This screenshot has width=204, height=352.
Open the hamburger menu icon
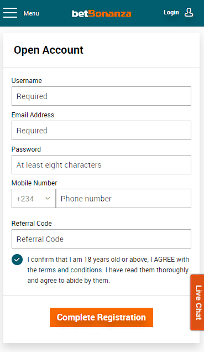tap(10, 13)
